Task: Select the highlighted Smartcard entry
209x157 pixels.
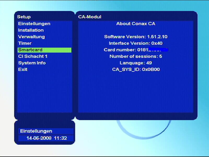Action: pyautogui.click(x=44, y=50)
